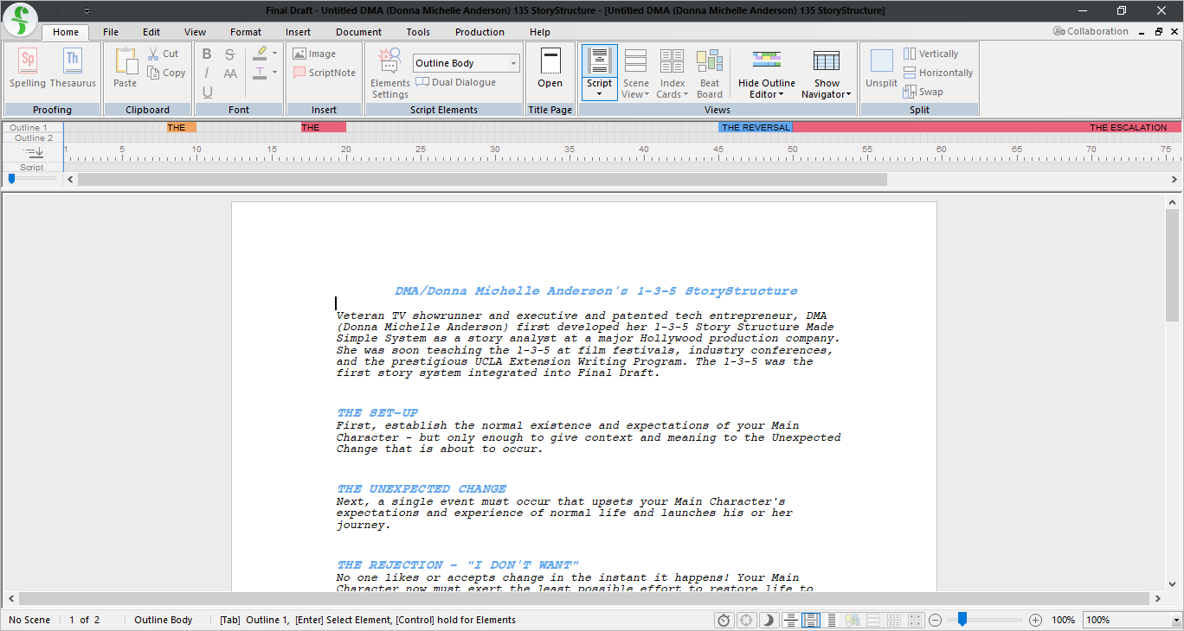
Task: Swap the split panels
Action: pos(923,92)
